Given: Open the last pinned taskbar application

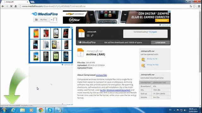Looking at the screenshot, I should 59,110.
